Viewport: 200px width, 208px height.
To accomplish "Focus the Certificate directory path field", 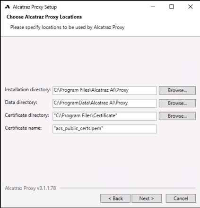I will pos(104,116).
